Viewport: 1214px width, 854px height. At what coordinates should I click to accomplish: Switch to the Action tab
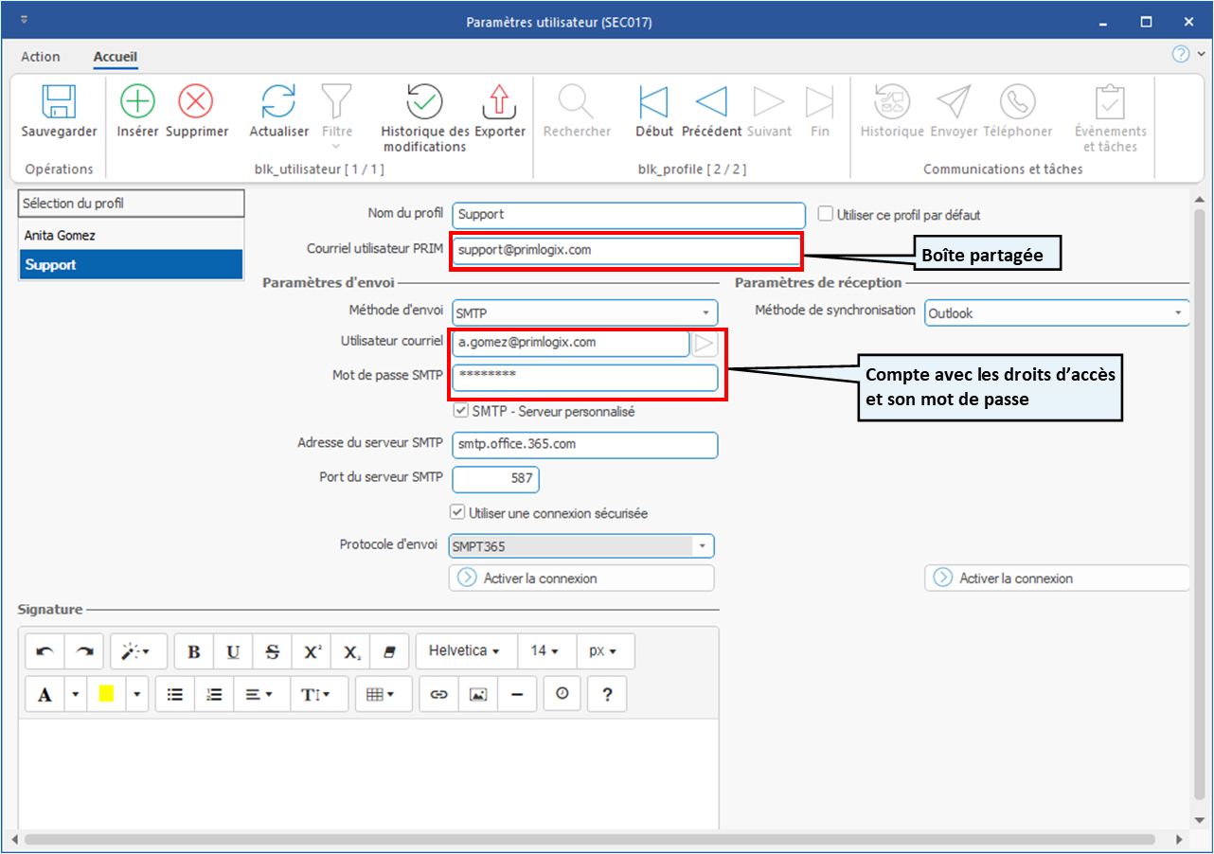pyautogui.click(x=41, y=57)
